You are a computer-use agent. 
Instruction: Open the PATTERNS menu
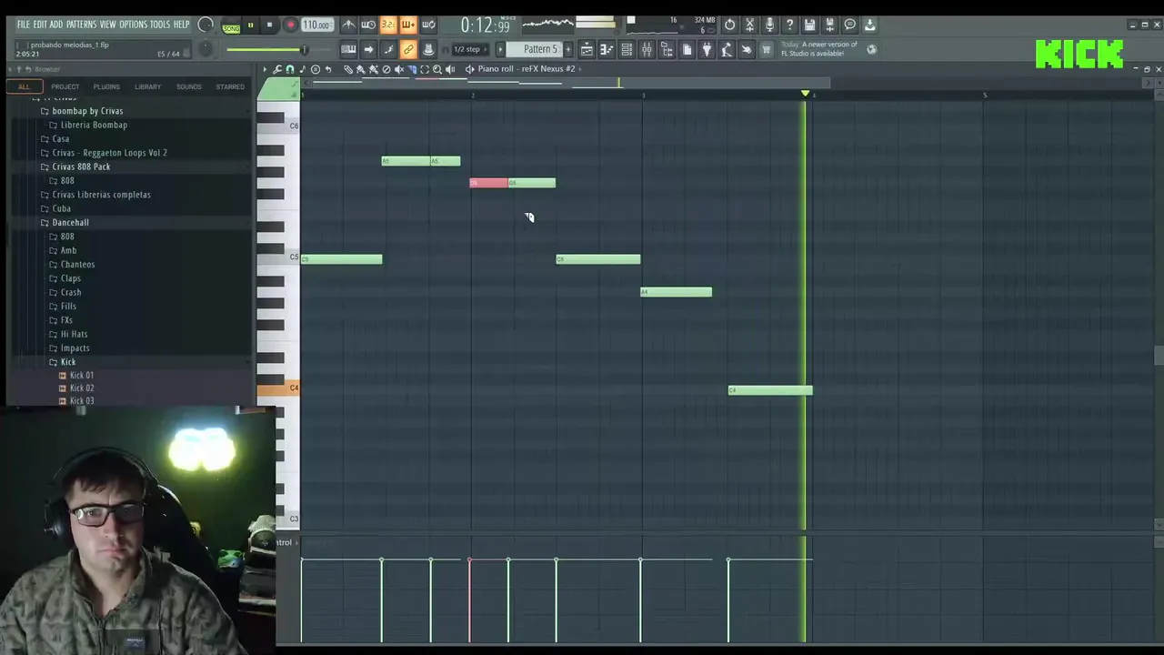pos(81,25)
